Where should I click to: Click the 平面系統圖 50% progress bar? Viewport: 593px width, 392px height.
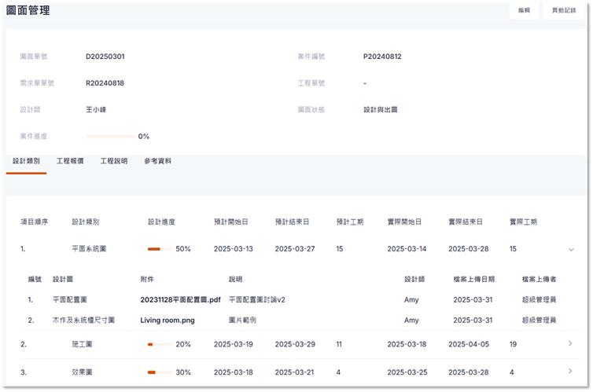160,249
